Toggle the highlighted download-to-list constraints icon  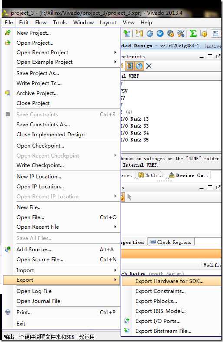[129, 66]
